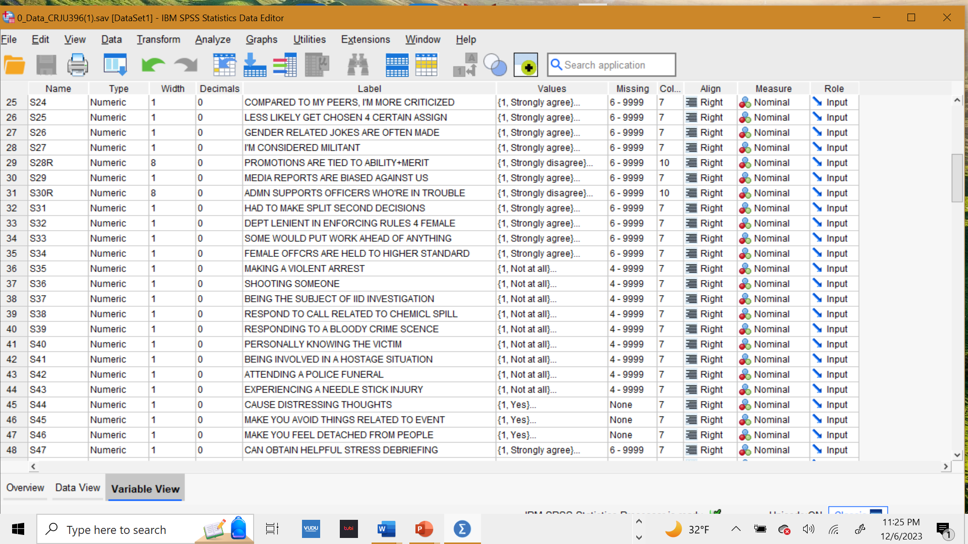968x544 pixels.
Task: Click the Go to case toolbar icon
Action: pyautogui.click(x=224, y=65)
